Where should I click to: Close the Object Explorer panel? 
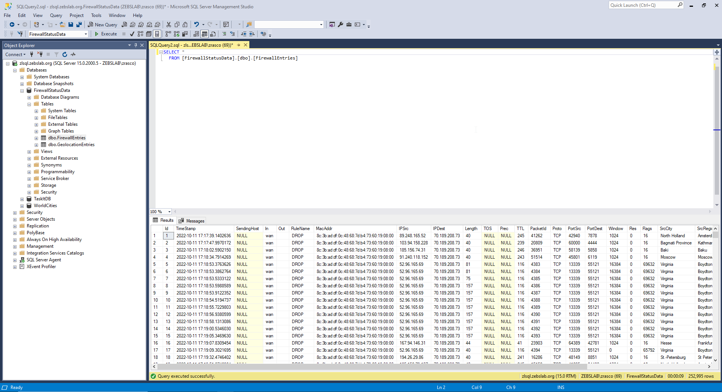click(142, 45)
